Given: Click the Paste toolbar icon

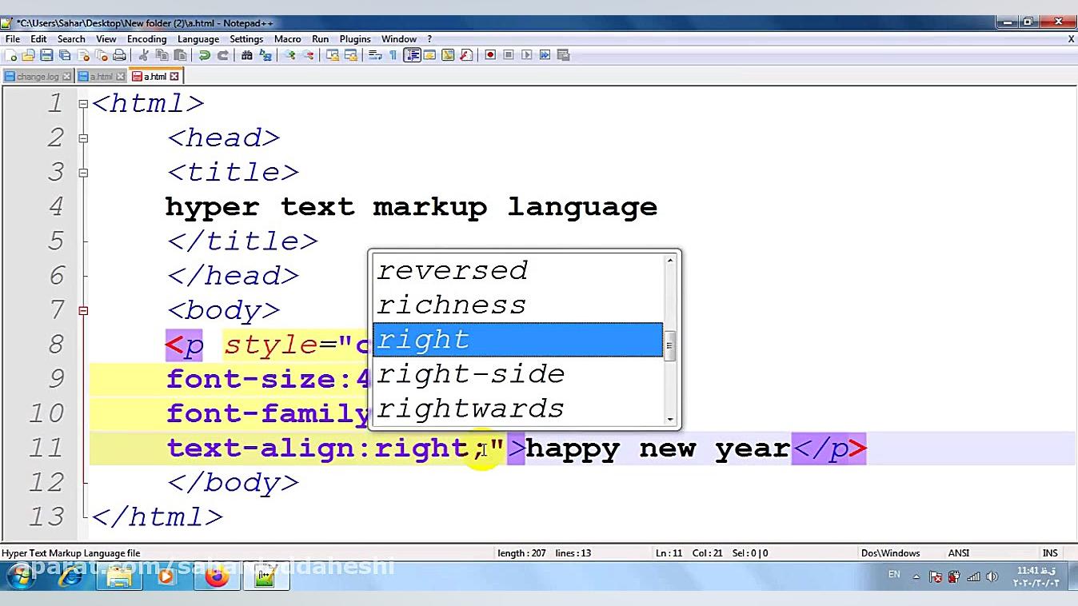Looking at the screenshot, I should click(x=180, y=55).
